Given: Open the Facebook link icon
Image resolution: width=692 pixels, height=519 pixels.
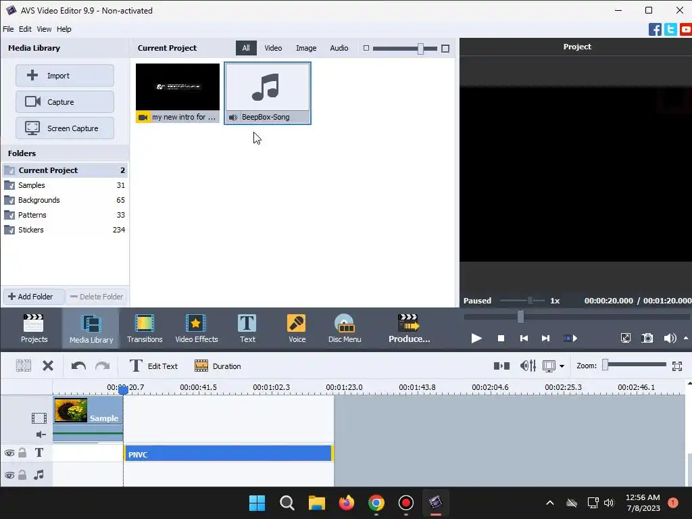Looking at the screenshot, I should coord(655,30).
